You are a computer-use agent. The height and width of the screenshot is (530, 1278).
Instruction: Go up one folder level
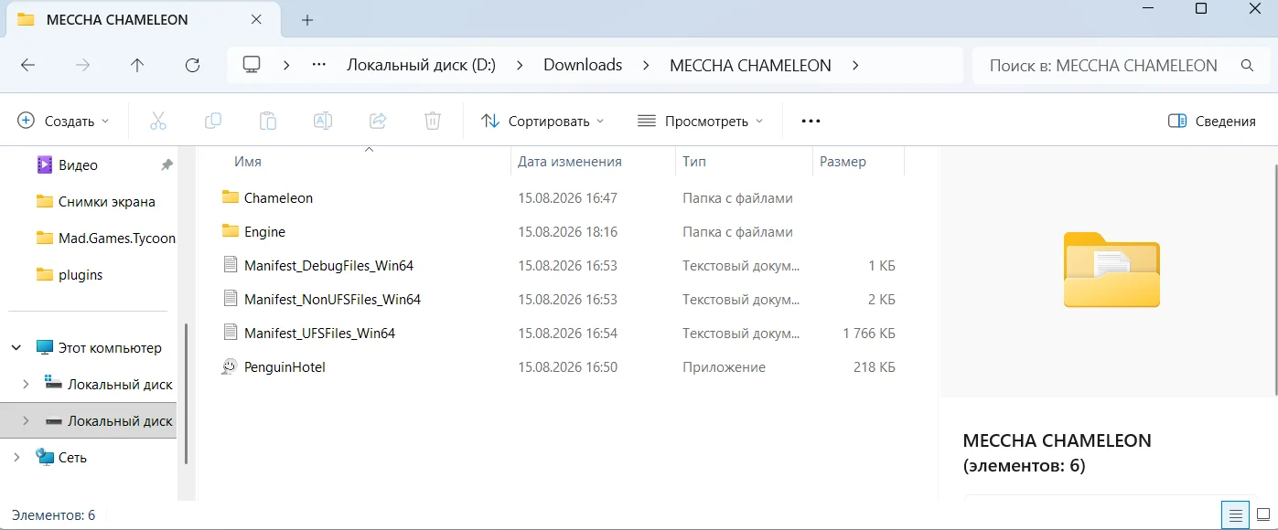137,65
